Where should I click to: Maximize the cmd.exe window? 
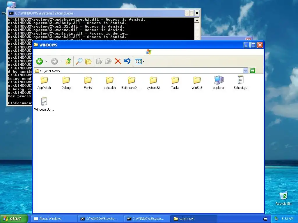(x=191, y=13)
